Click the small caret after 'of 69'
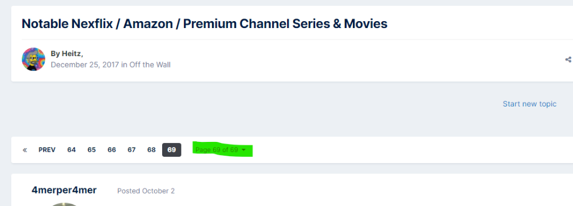Viewport: 573px width, 206px height. [x=244, y=150]
